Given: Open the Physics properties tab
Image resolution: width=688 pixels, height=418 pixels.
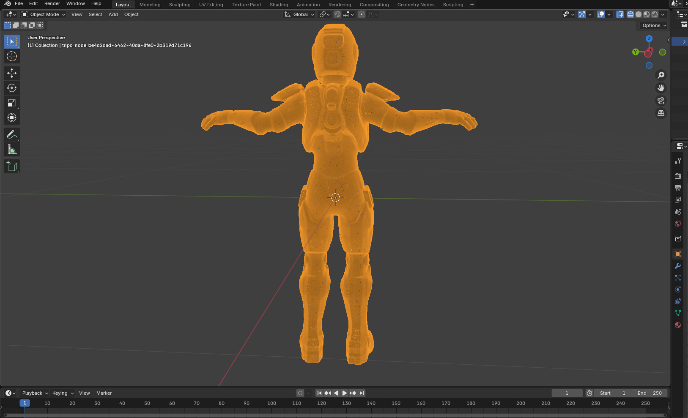Looking at the screenshot, I should [678, 290].
